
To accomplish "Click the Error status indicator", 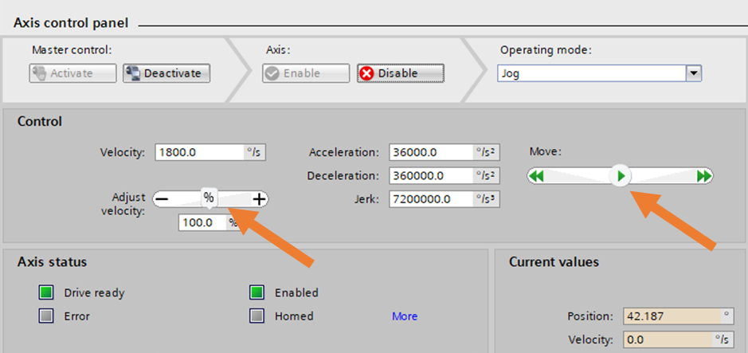I will pyautogui.click(x=45, y=316).
